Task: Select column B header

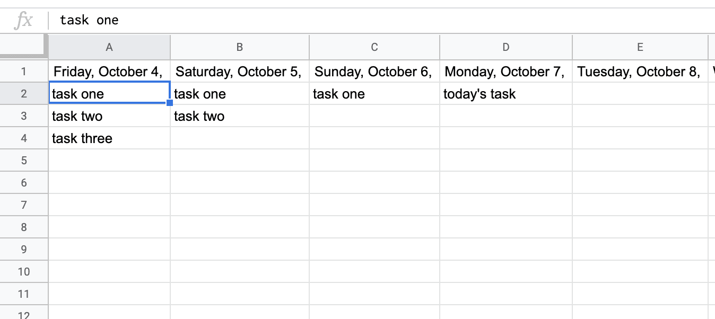Action: point(239,47)
